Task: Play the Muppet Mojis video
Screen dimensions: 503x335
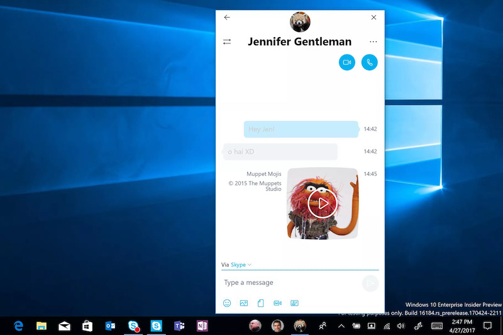Action: 323,204
